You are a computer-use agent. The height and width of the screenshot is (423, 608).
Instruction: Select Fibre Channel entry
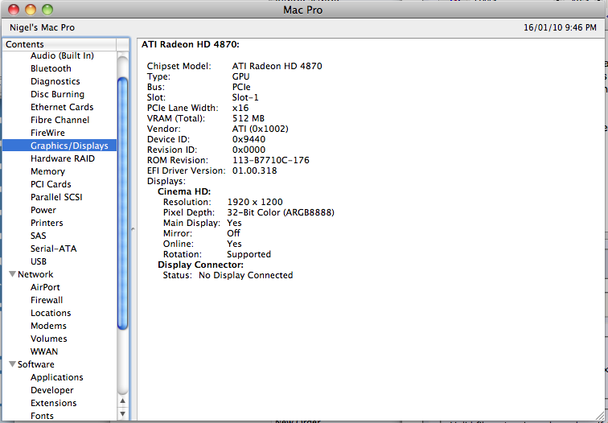pyautogui.click(x=60, y=119)
